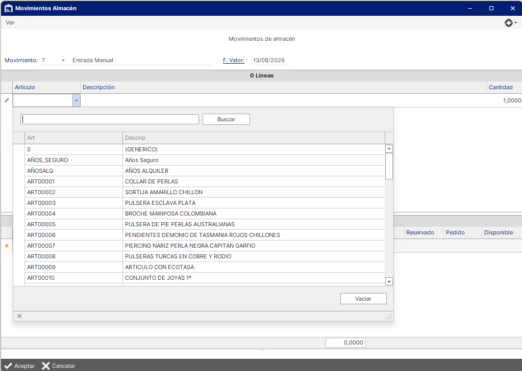Click the Buscar button

click(226, 119)
